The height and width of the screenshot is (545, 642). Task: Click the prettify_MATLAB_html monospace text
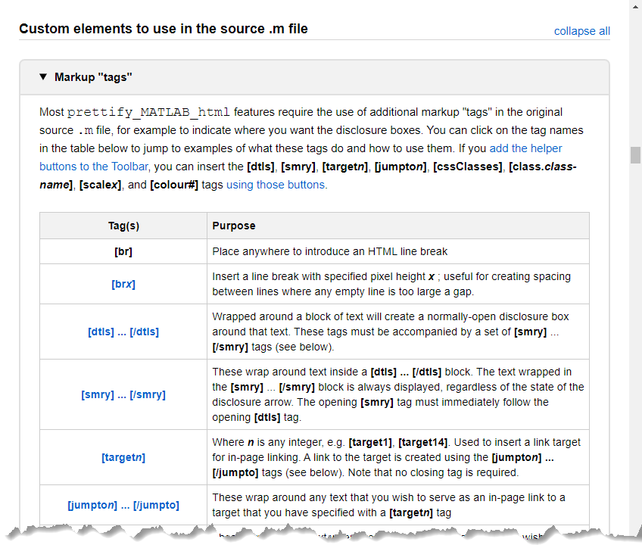tap(148, 113)
